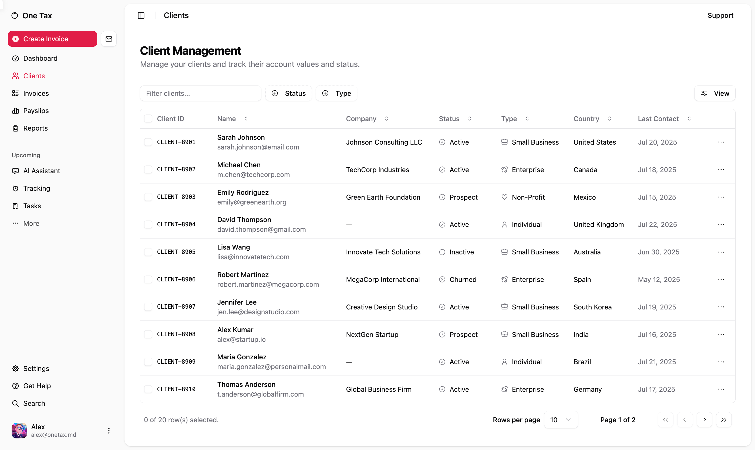Open Dashboard from the sidebar
The height and width of the screenshot is (450, 755).
40,58
